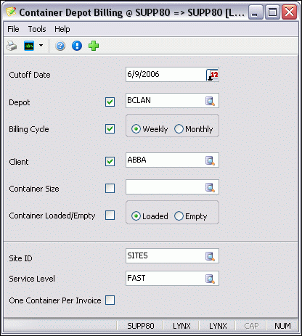302x336 pixels.
Task: Click the green plus add icon
Action: 94,46
